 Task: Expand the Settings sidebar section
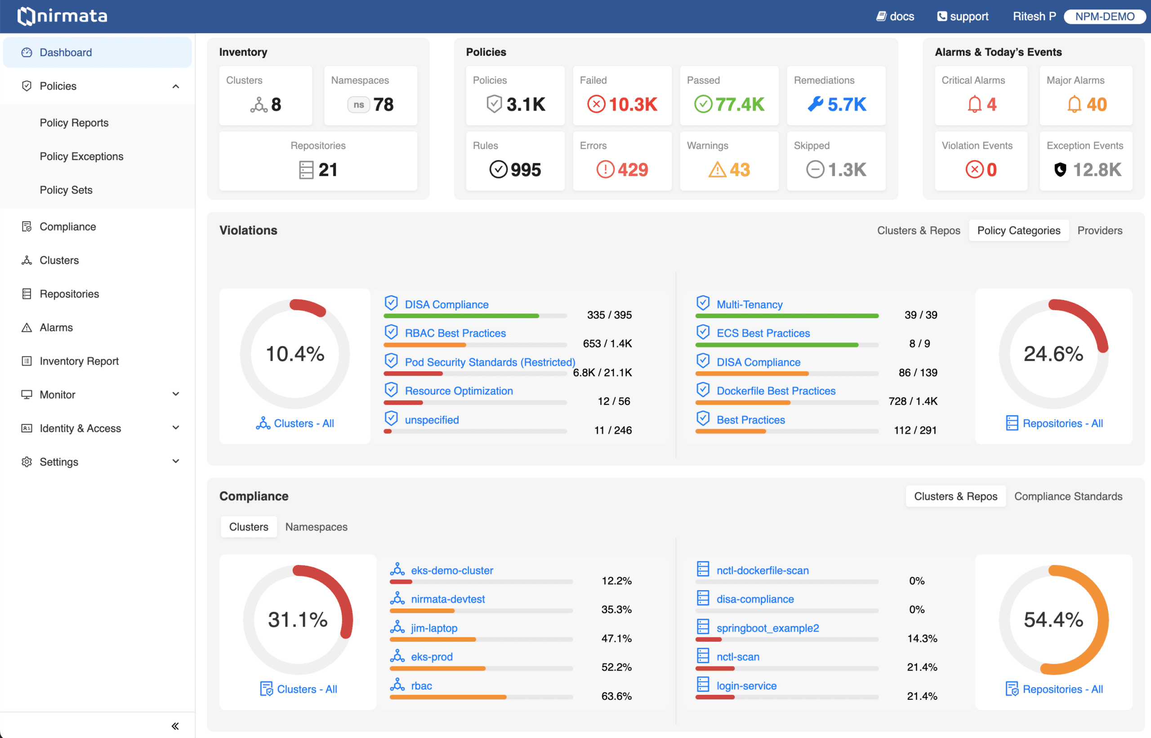pos(175,462)
